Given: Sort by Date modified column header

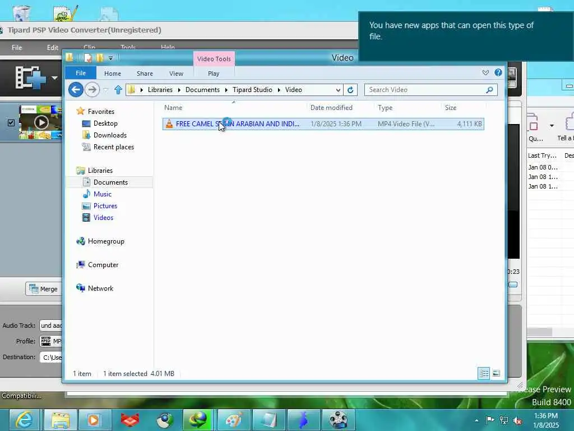Looking at the screenshot, I should pyautogui.click(x=331, y=108).
